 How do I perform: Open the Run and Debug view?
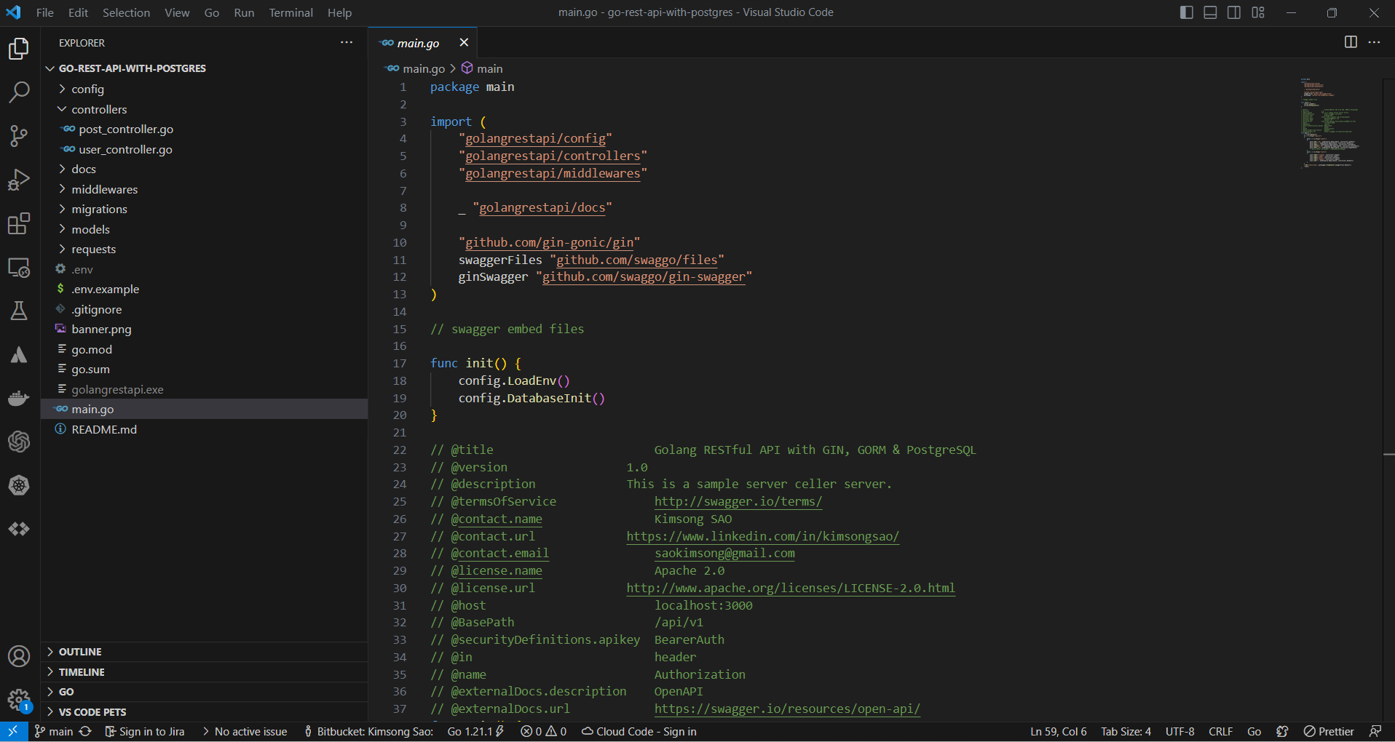(x=19, y=180)
